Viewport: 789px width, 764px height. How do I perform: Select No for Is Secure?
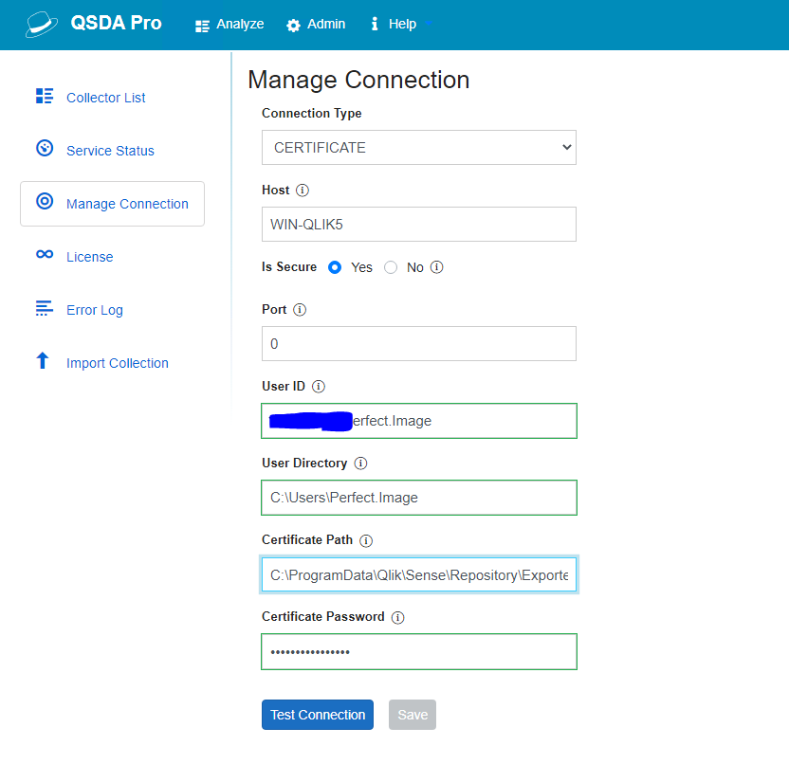tap(391, 267)
